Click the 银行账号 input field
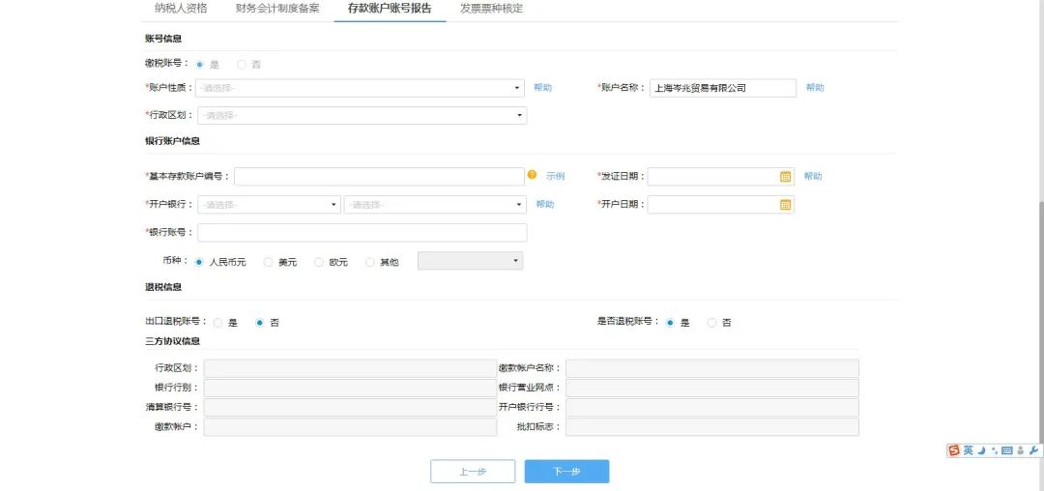 tap(362, 233)
